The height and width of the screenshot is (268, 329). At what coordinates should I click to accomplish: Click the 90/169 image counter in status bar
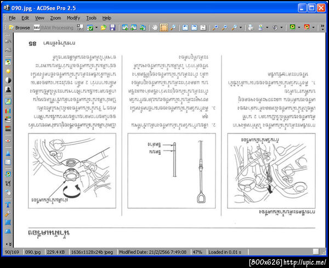(12, 252)
